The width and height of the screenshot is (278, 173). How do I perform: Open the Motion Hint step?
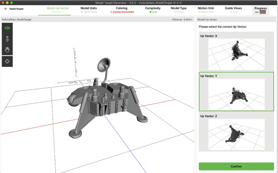(207, 9)
